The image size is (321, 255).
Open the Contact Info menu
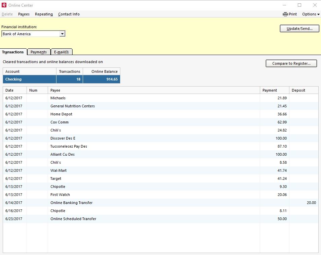click(x=69, y=14)
